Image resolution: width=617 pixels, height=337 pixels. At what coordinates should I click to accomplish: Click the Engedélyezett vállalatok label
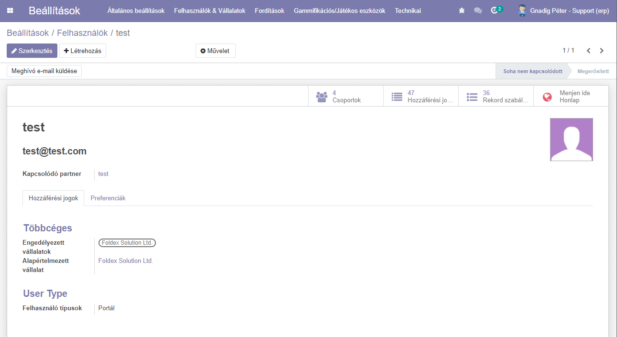click(44, 247)
